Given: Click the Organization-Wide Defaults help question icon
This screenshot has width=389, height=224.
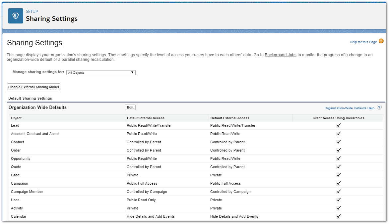Looking at the screenshot, I should pyautogui.click(x=379, y=108).
